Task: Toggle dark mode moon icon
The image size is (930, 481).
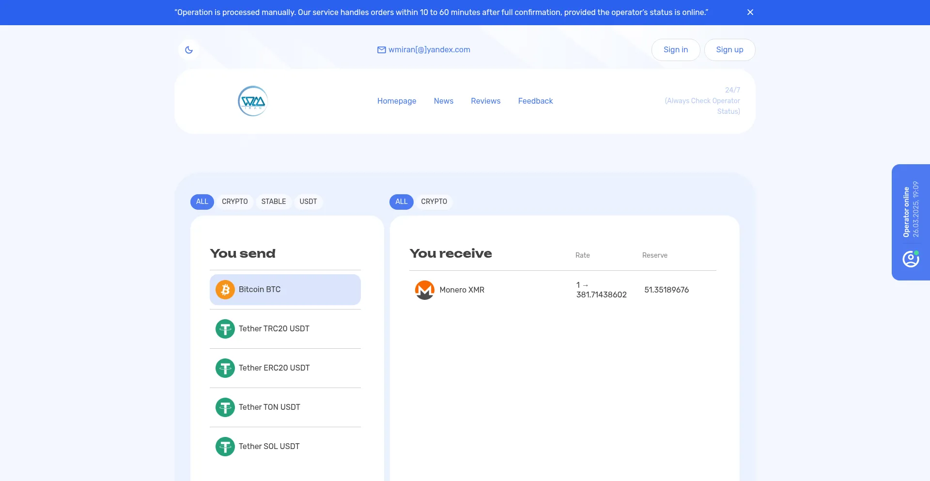Action: coord(189,50)
